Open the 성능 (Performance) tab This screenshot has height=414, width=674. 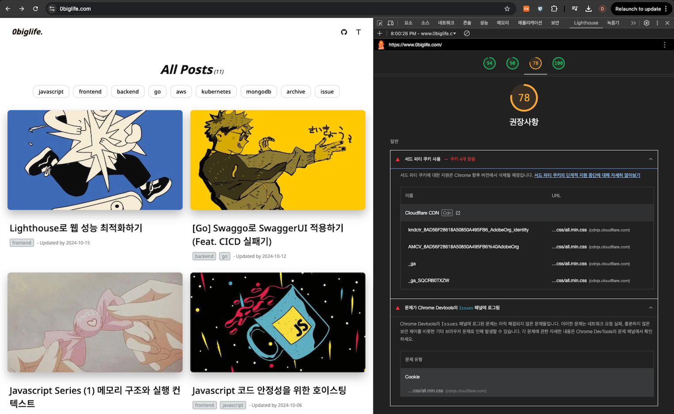click(x=484, y=23)
